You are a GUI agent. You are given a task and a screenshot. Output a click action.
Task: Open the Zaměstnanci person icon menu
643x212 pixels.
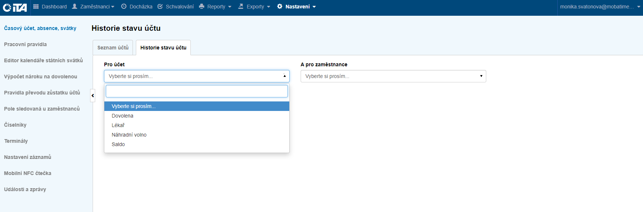point(75,7)
